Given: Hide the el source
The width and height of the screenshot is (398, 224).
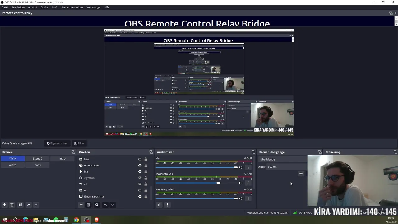Looking at the screenshot, I should point(140,190).
